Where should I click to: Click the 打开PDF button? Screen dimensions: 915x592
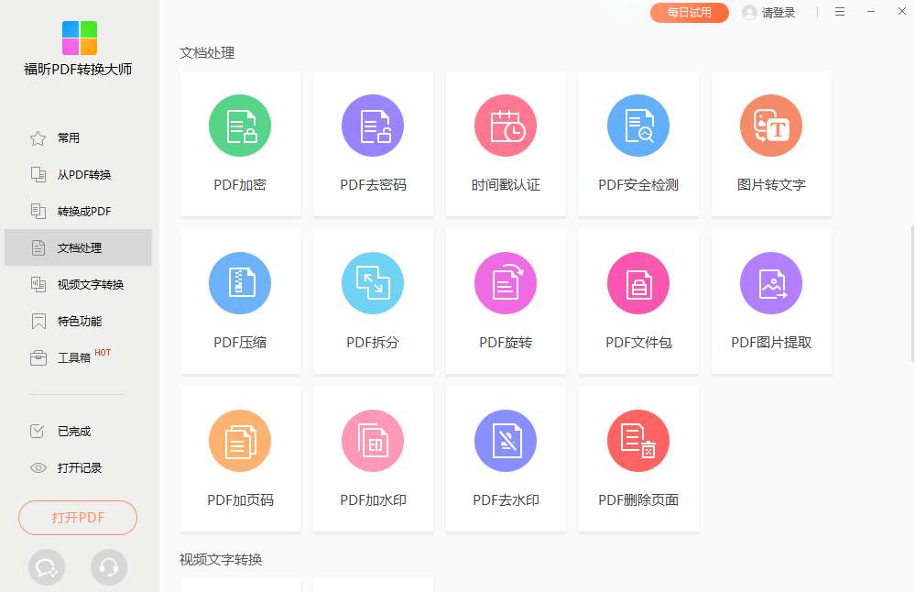78,518
